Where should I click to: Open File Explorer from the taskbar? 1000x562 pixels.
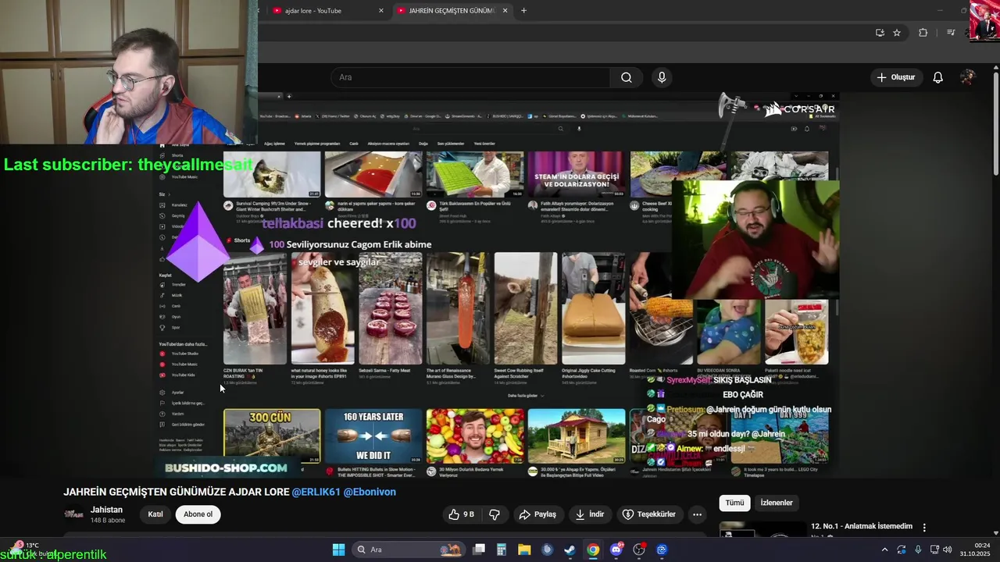click(x=524, y=550)
